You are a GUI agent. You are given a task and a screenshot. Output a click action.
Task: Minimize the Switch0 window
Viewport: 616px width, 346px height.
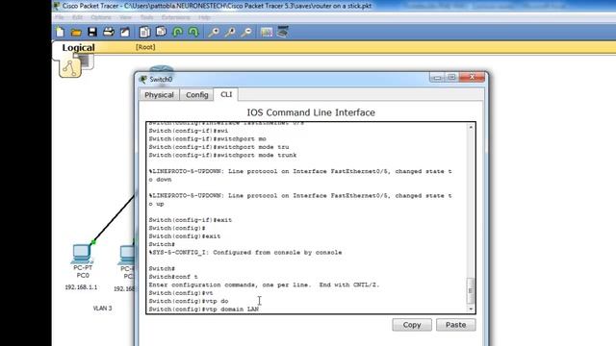(x=436, y=78)
